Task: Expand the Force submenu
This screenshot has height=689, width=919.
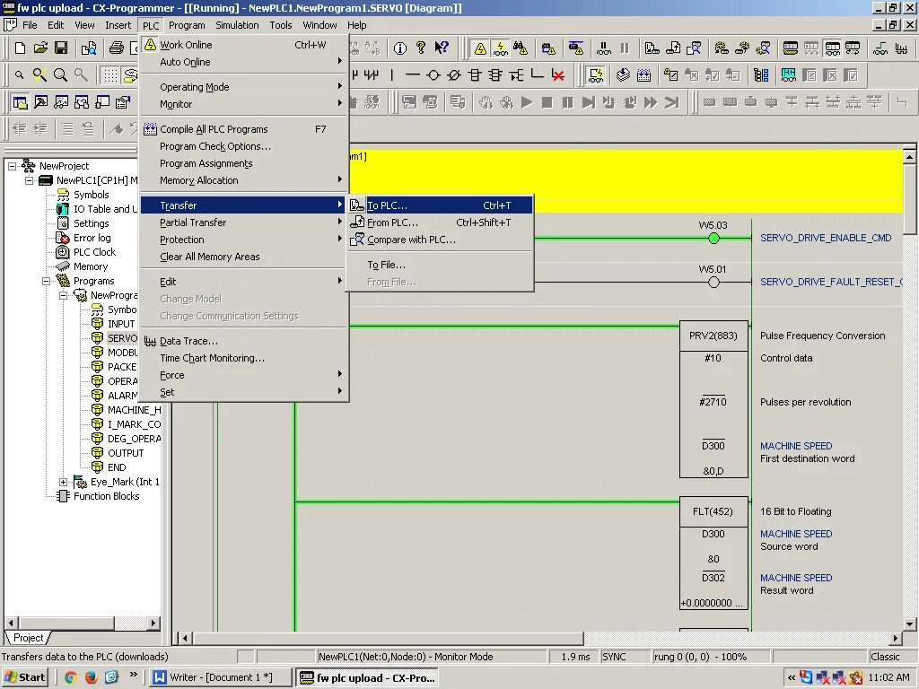Action: [244, 375]
